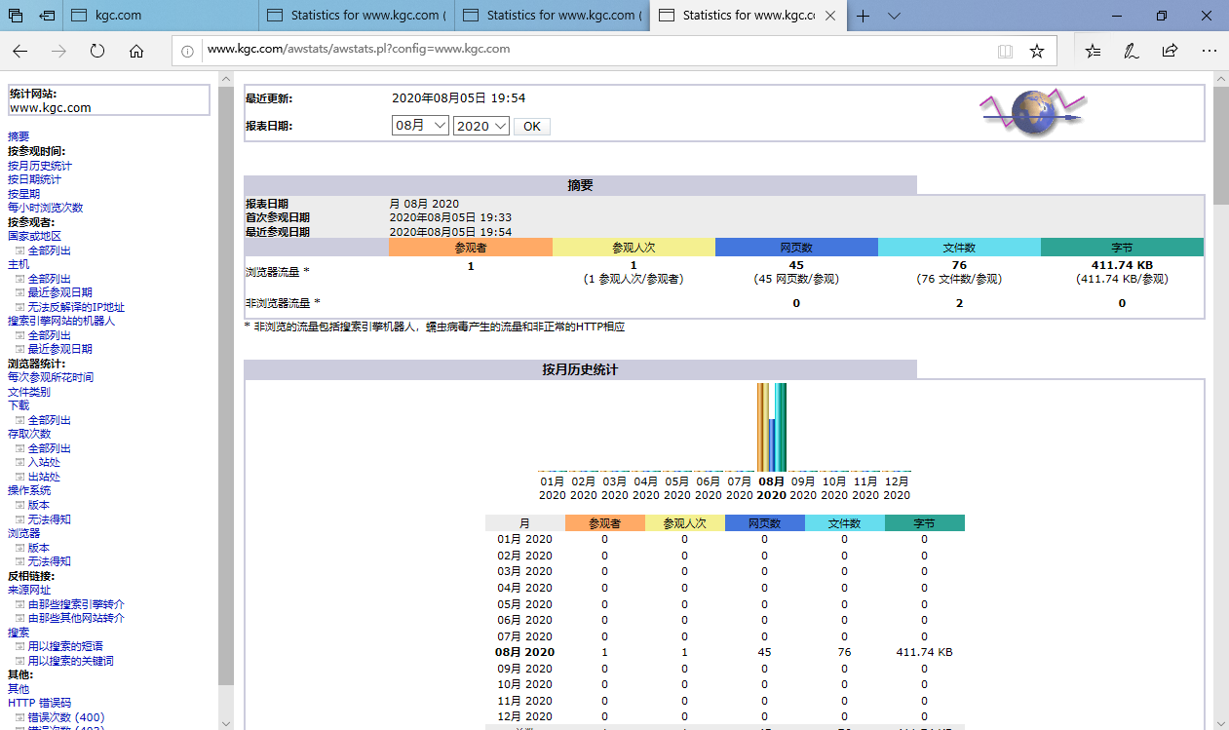
Task: Click the icon beside 用以搜索的关键词
Action: [19, 661]
